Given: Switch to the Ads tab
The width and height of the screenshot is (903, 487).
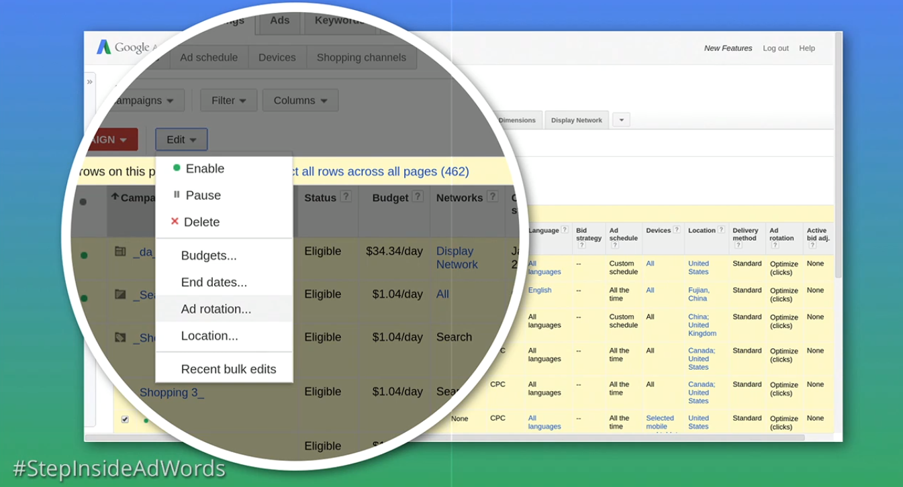Looking at the screenshot, I should [280, 21].
